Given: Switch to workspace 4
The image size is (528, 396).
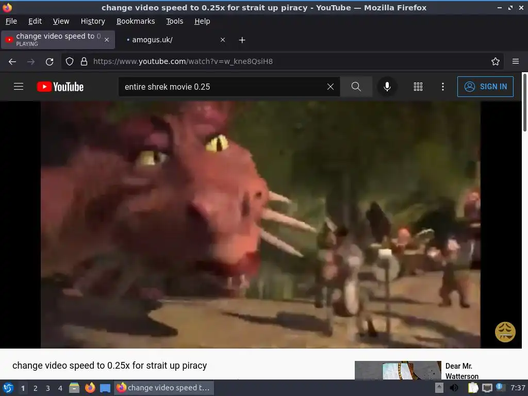Looking at the screenshot, I should [60, 388].
